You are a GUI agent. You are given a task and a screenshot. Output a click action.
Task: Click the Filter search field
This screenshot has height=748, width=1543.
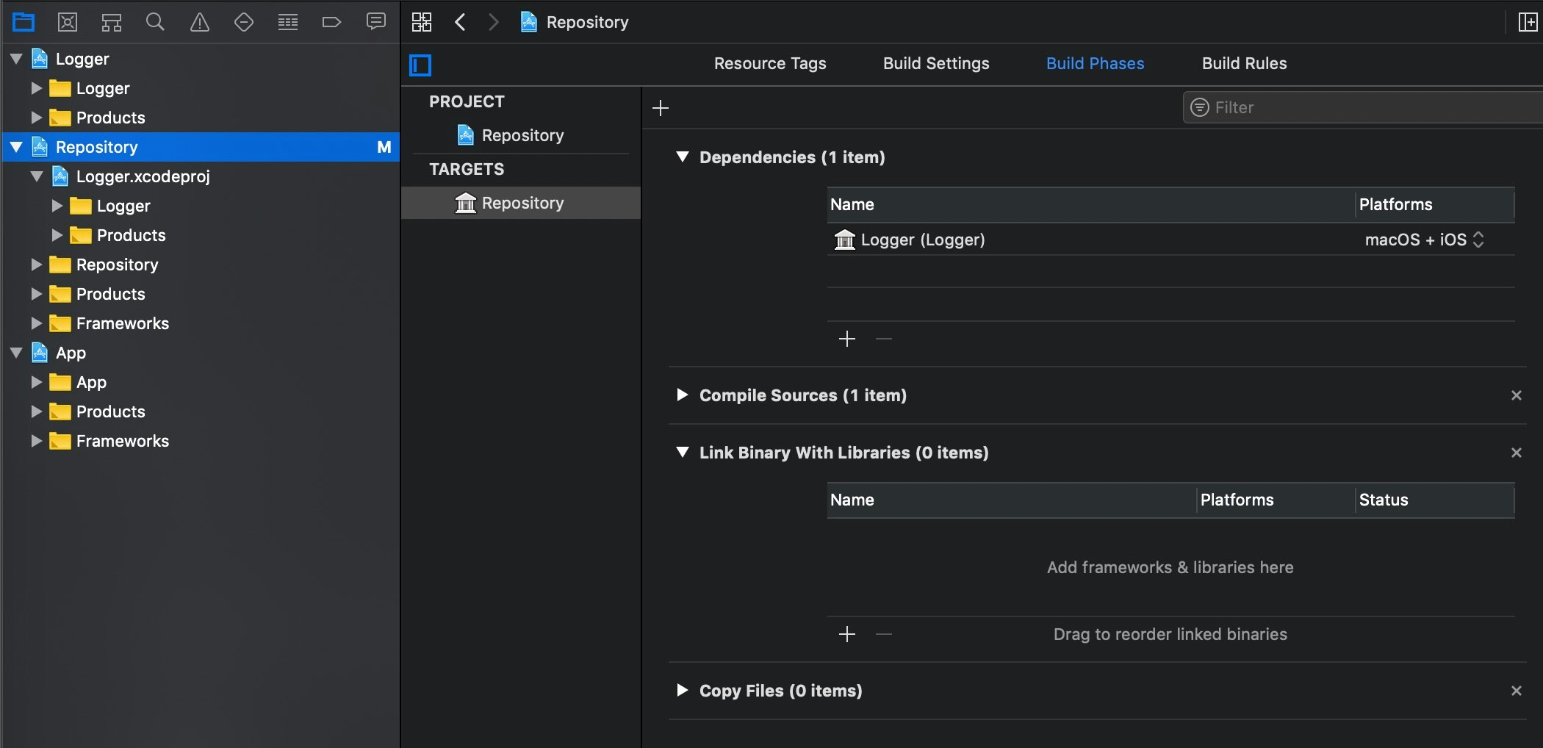tap(1363, 107)
